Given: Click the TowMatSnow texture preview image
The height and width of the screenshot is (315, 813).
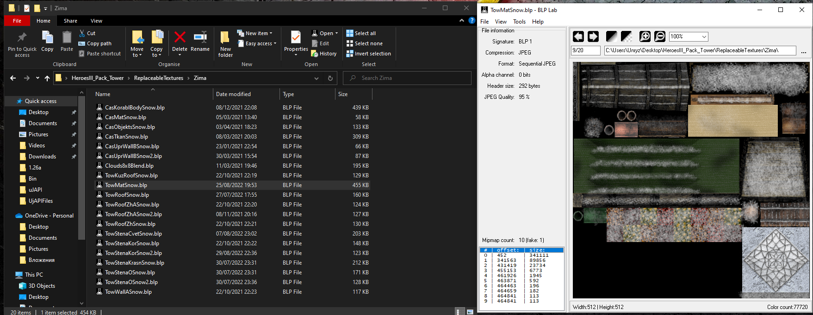Looking at the screenshot, I should click(x=691, y=180).
